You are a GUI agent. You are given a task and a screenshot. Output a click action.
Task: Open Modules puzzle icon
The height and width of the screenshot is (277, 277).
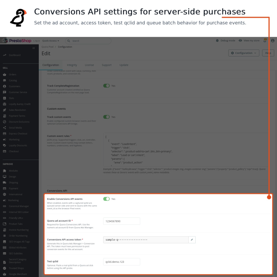click(x=5, y=171)
